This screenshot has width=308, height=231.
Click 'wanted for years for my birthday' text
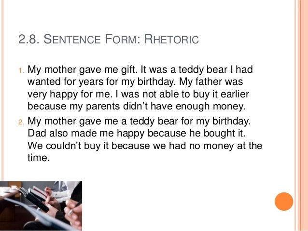coord(101,82)
